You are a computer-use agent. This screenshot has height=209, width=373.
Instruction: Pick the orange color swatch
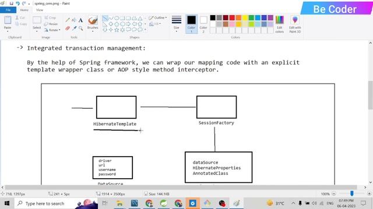pos(238,17)
